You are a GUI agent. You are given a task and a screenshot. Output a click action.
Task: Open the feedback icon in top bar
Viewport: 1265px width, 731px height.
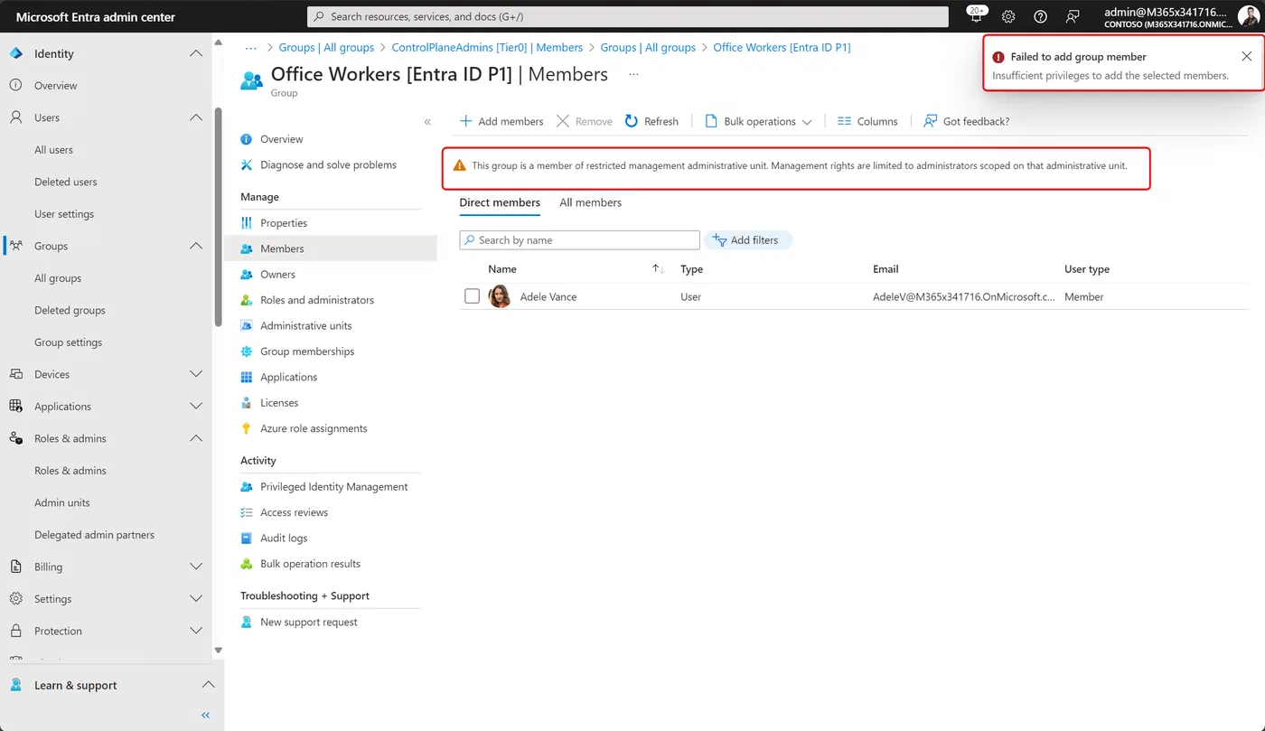1072,16
